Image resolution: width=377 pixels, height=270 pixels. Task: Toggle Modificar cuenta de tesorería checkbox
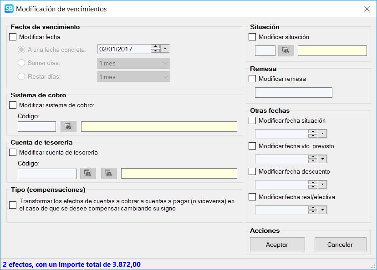click(13, 152)
